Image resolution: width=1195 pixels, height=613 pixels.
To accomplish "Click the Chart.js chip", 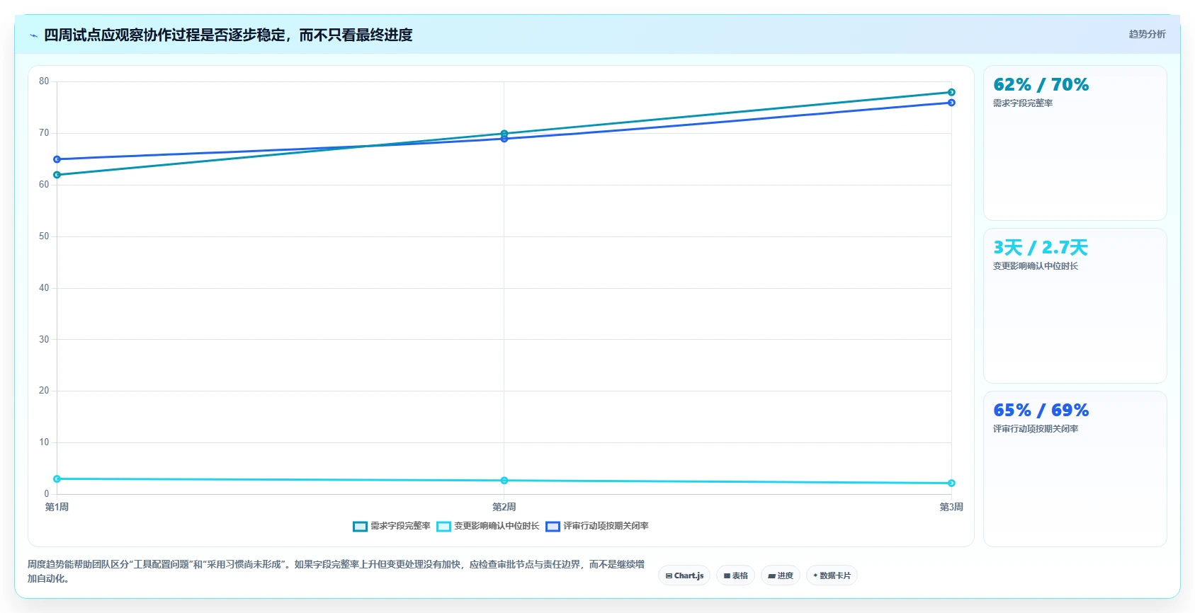I will [684, 575].
